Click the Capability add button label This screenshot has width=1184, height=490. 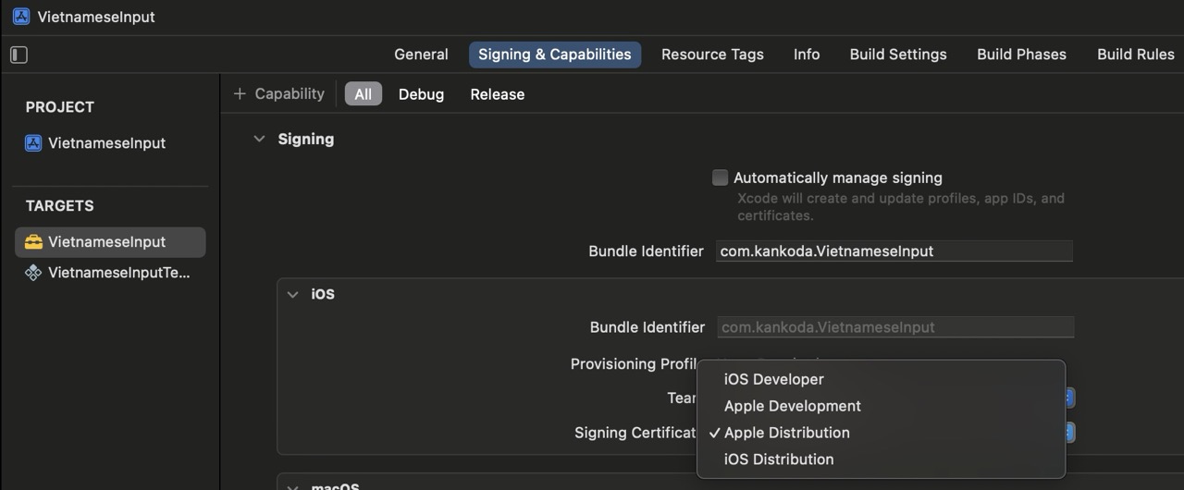[x=290, y=94]
